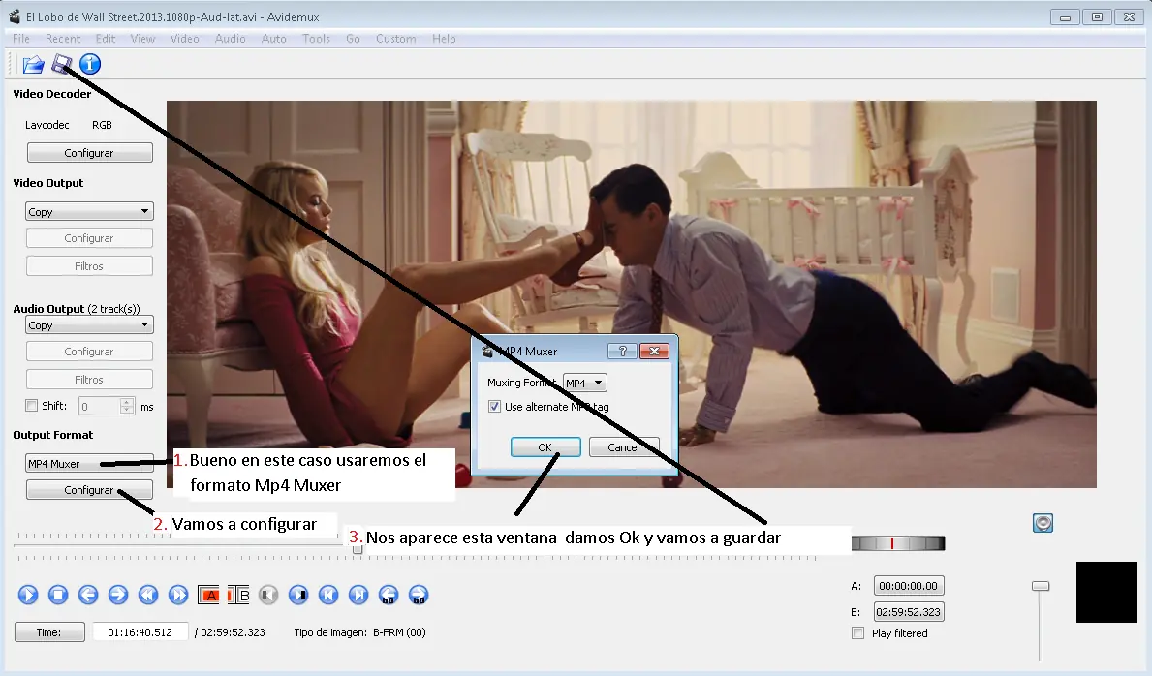Click the Time: button
The height and width of the screenshot is (676, 1152).
[49, 631]
